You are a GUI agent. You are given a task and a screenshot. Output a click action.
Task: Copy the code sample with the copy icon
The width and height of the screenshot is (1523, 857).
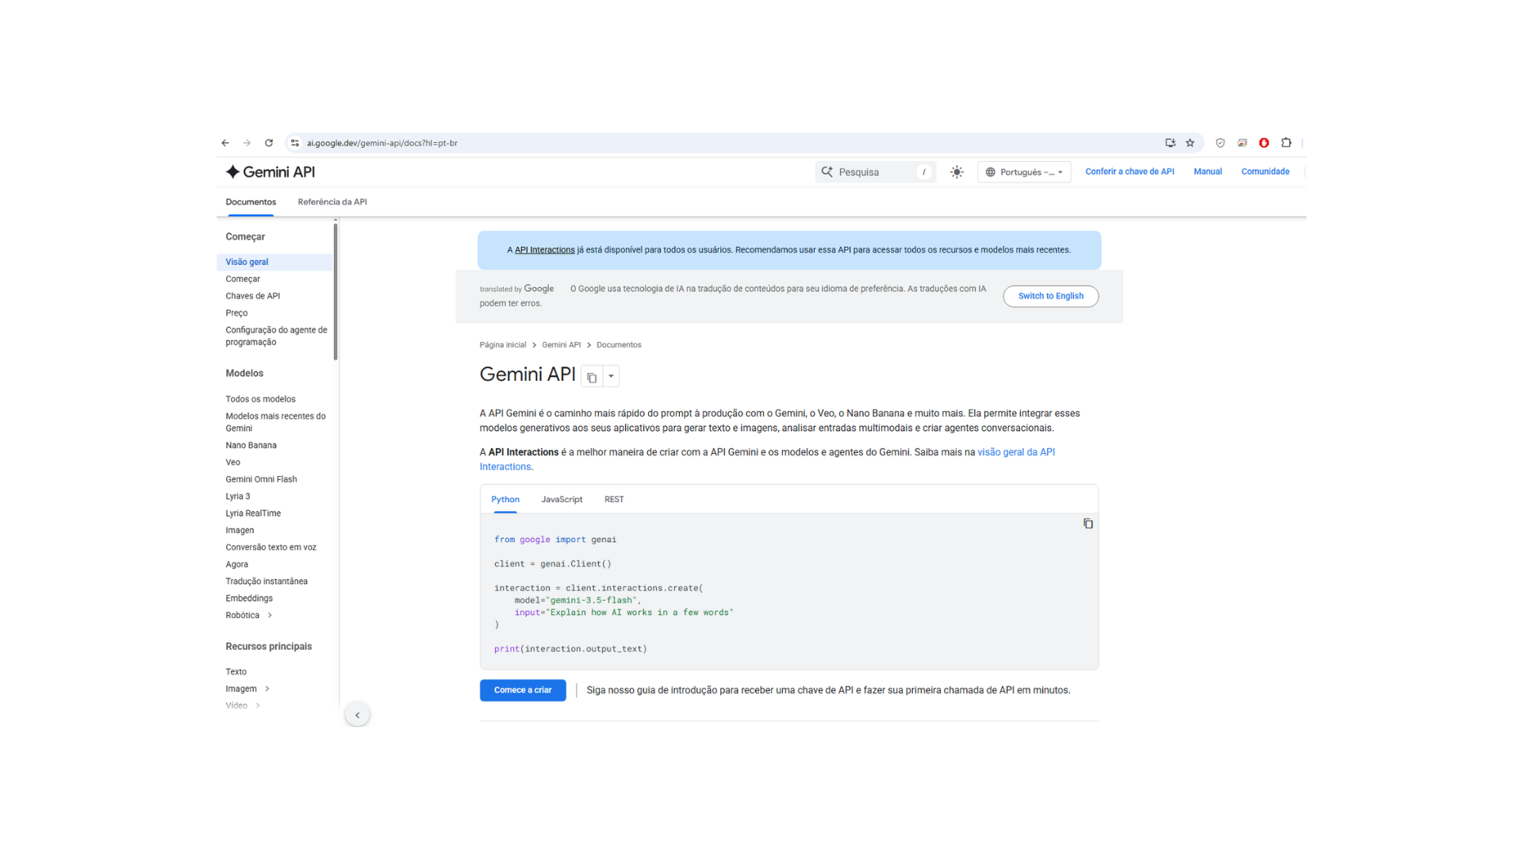[x=1088, y=524]
